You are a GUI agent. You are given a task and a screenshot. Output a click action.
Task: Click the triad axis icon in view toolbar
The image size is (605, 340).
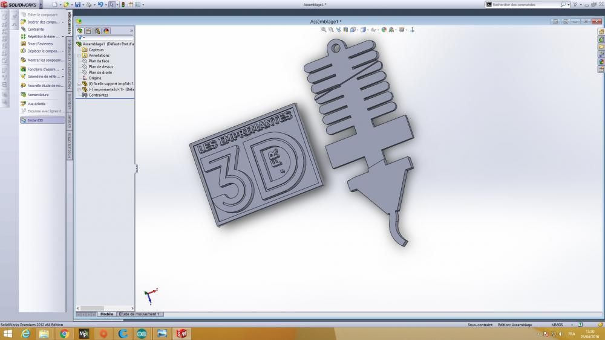coord(412,30)
